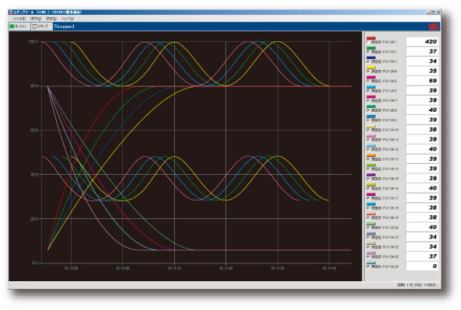Click the red RKC logo
Viewport: 461px width, 310px height.
[x=433, y=26]
